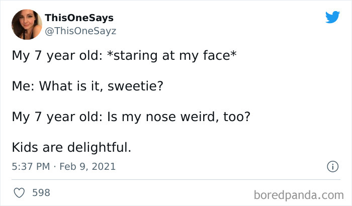Viewport: 352px width, 206px height.
Task: Like the tweet with the heart icon
Action: (20, 192)
